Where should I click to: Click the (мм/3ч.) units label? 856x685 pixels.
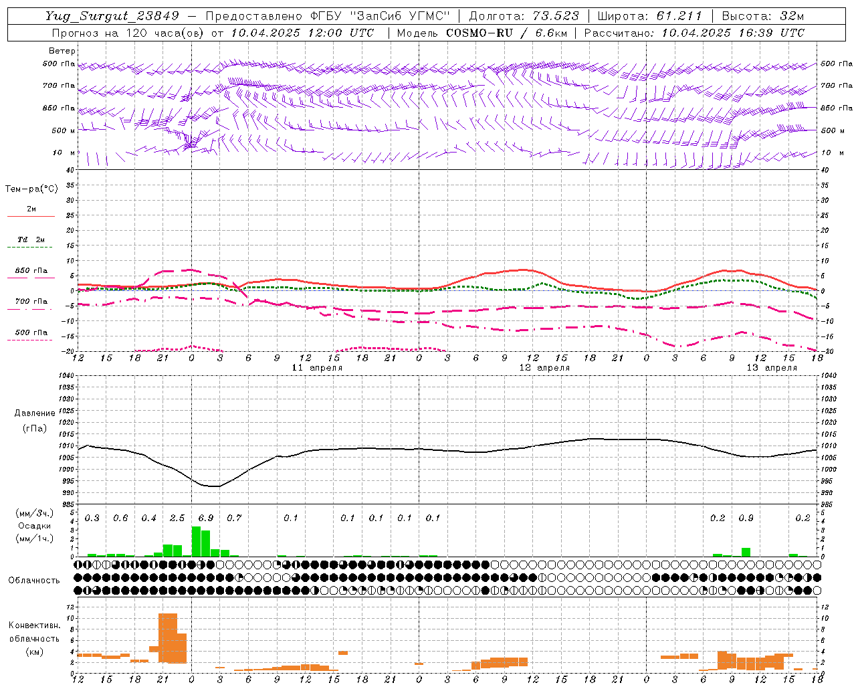35,514
